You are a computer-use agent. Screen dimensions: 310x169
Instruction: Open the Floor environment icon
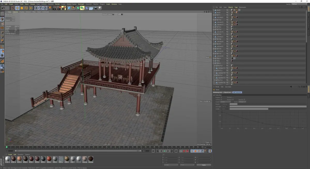pyautogui.click(x=91, y=8)
